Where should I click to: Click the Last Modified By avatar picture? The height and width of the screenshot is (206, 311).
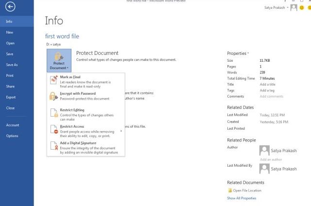tap(264, 169)
